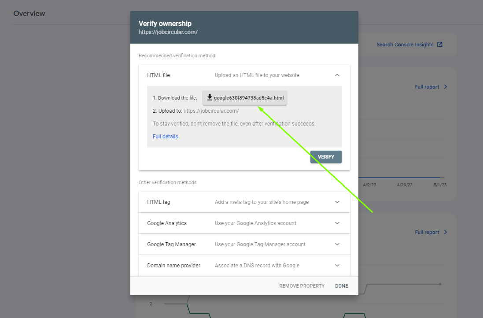Collapse the HTML file verification section

coord(337,75)
